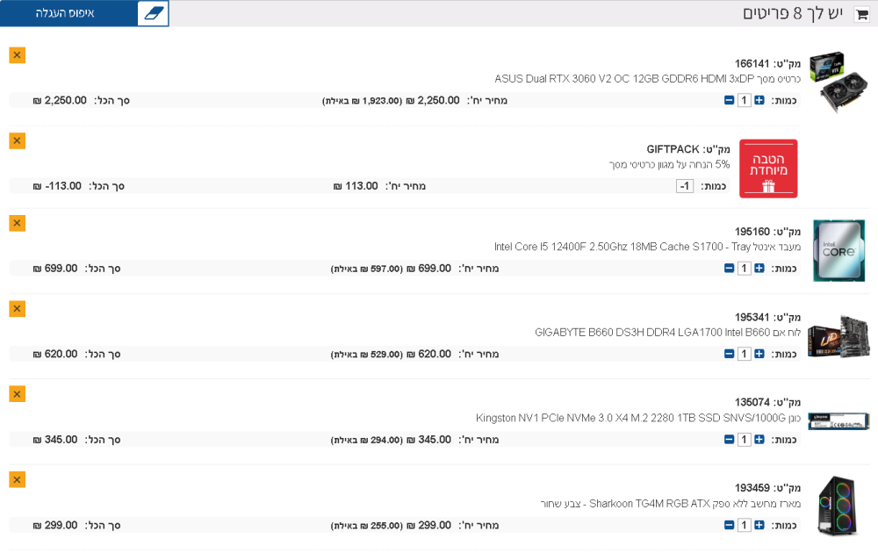This screenshot has height=553, width=878.
Task: Click SKU label GIFTPACK
Action: [673, 149]
